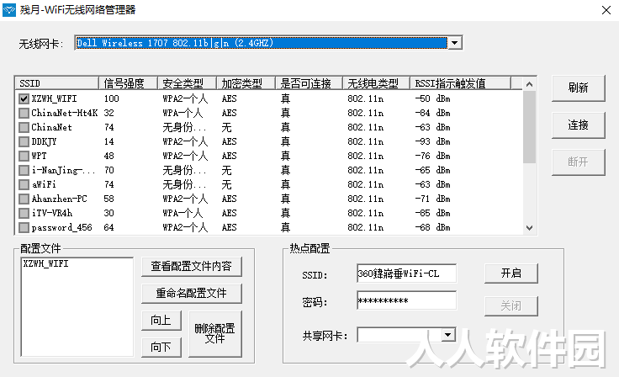Click signal value 64 in password_456 row
The image size is (619, 377).
(109, 227)
